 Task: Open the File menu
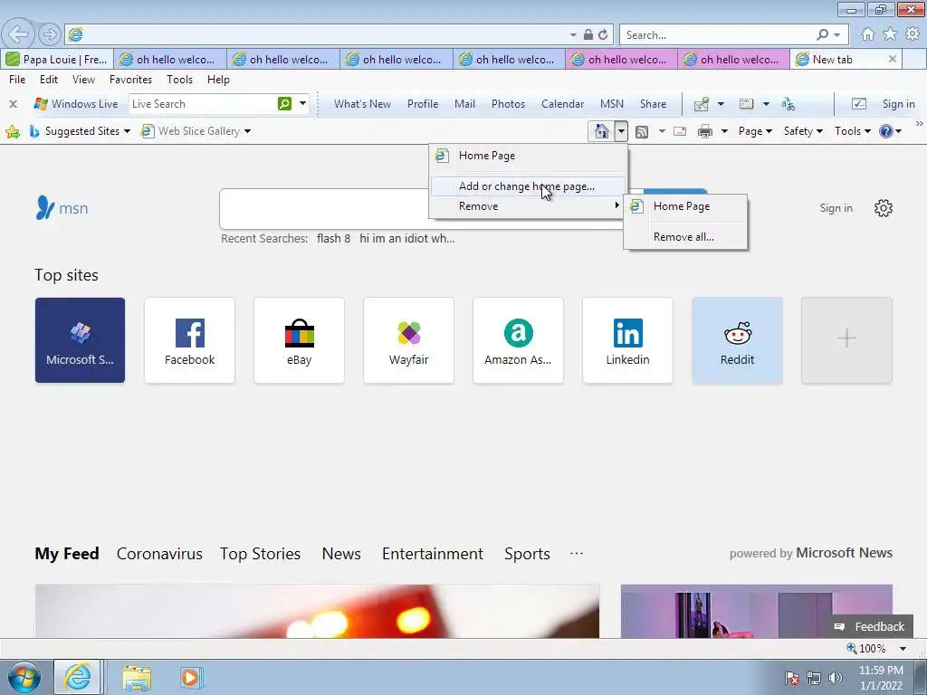click(x=17, y=80)
